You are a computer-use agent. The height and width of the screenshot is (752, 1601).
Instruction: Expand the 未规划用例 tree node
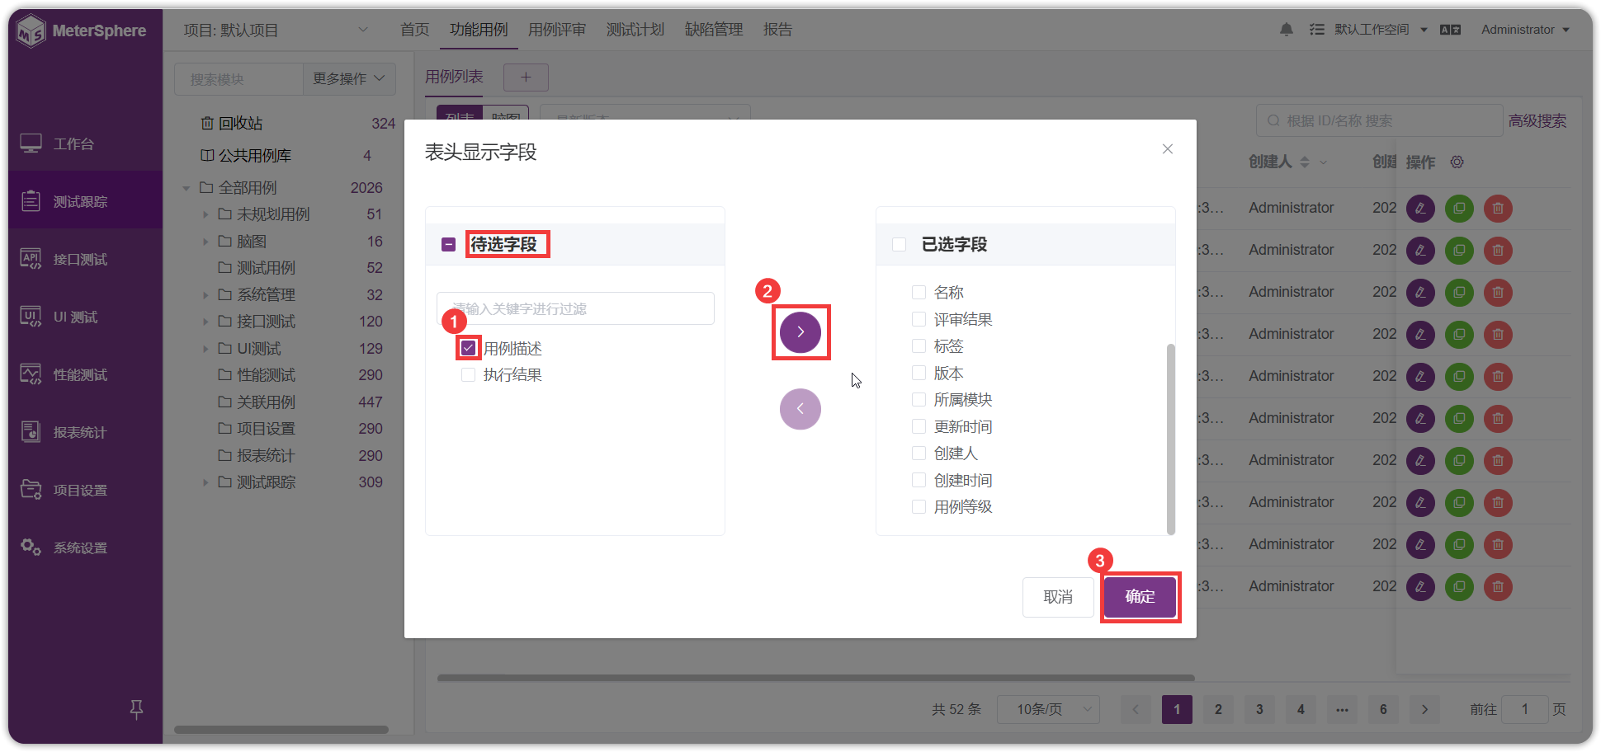(205, 214)
